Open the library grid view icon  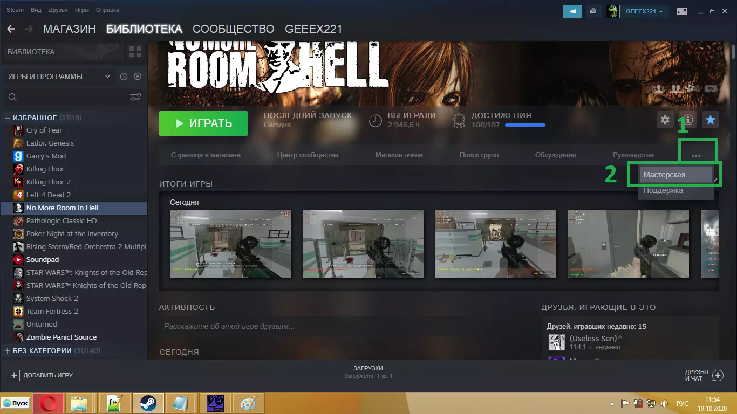(135, 52)
